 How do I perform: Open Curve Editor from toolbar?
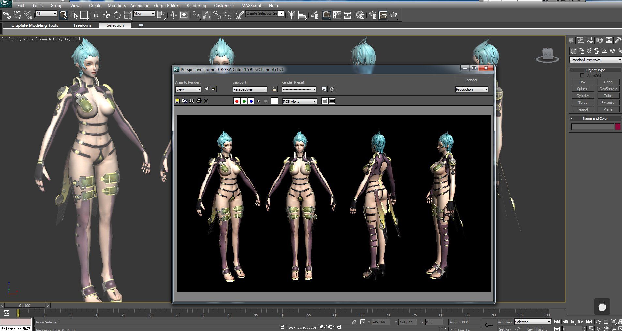337,15
